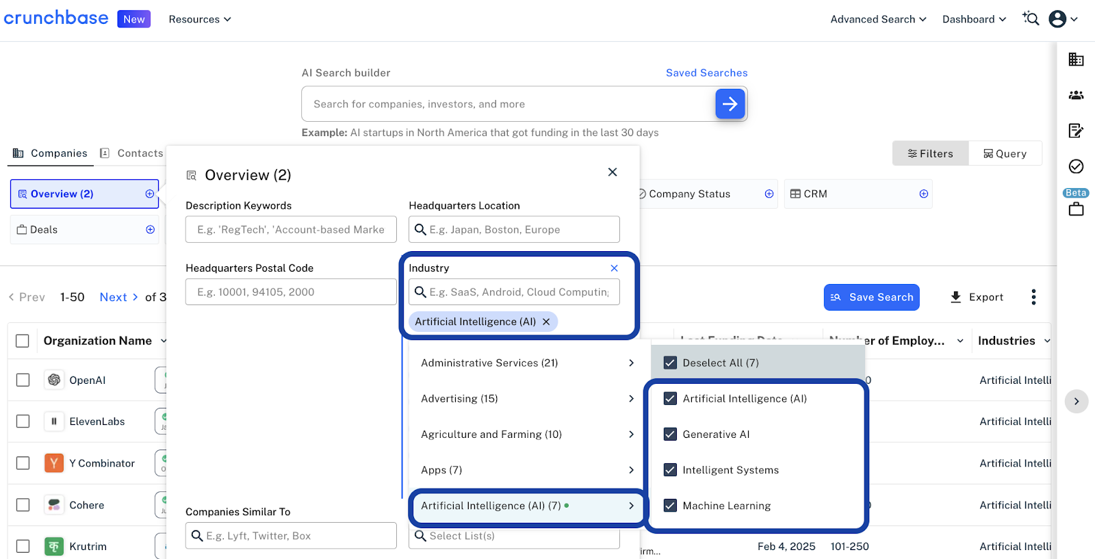Submit AI search with arrow button

730,104
